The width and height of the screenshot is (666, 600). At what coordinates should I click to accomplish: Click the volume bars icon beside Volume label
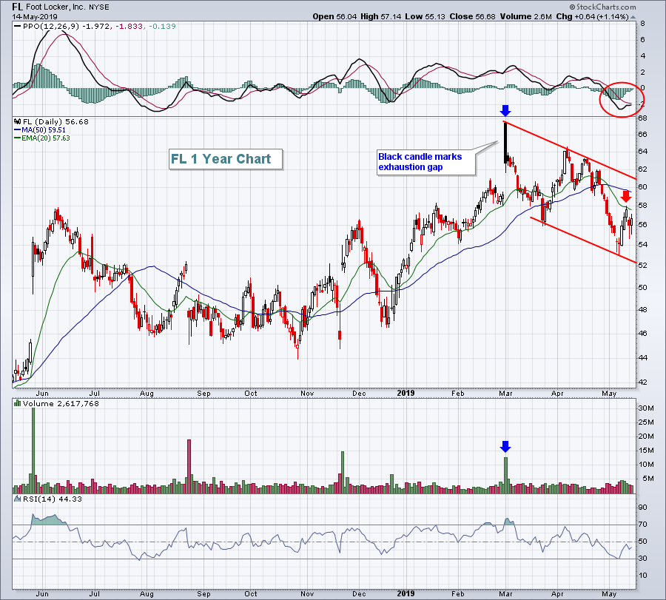coord(18,403)
